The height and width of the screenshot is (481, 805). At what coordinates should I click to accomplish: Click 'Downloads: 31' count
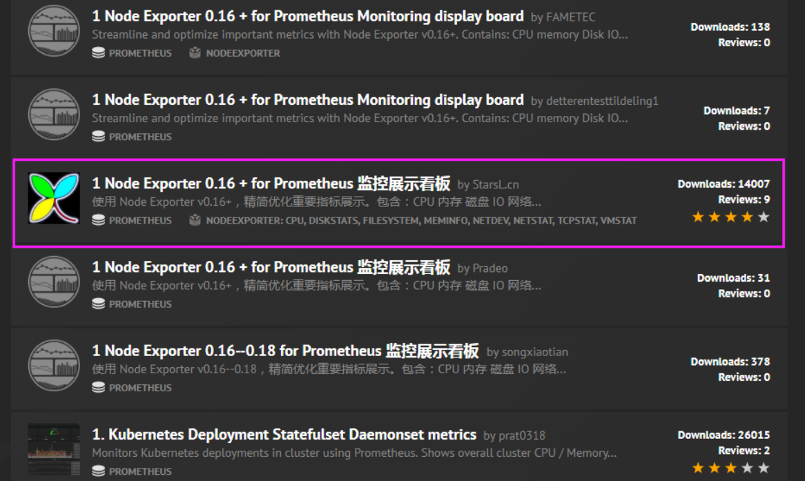click(x=734, y=278)
